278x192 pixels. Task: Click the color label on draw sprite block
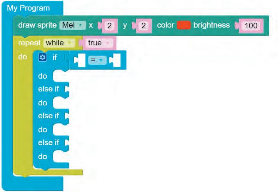pyautogui.click(x=165, y=25)
